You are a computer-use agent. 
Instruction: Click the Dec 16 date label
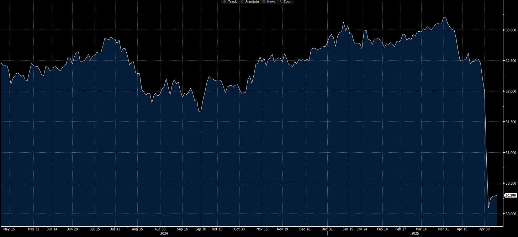click(x=305, y=229)
